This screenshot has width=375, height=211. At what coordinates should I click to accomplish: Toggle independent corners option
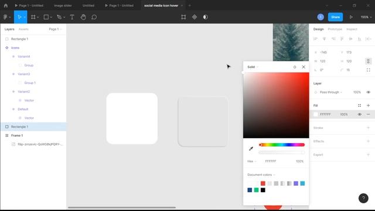[x=369, y=70]
